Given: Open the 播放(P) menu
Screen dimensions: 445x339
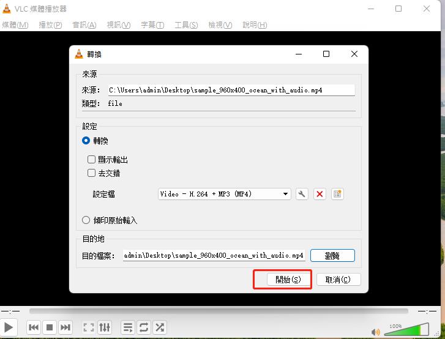Looking at the screenshot, I should (x=50, y=25).
